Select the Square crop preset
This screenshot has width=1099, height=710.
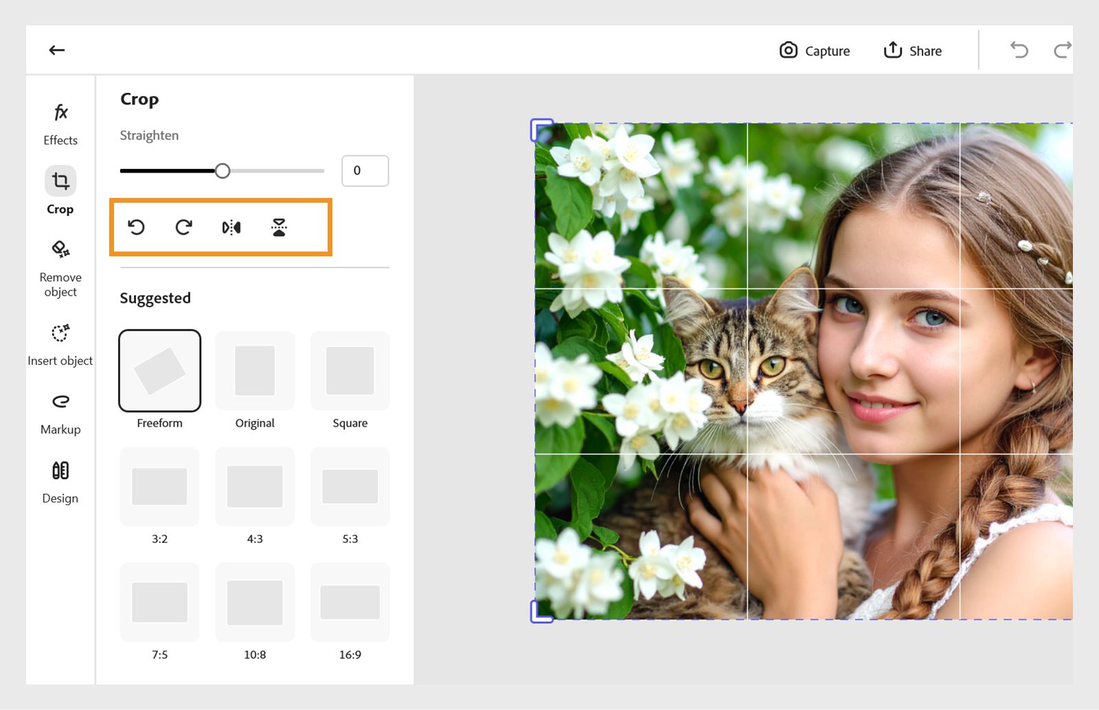[350, 371]
